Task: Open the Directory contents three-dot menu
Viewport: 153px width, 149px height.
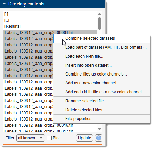Action: point(99,4)
